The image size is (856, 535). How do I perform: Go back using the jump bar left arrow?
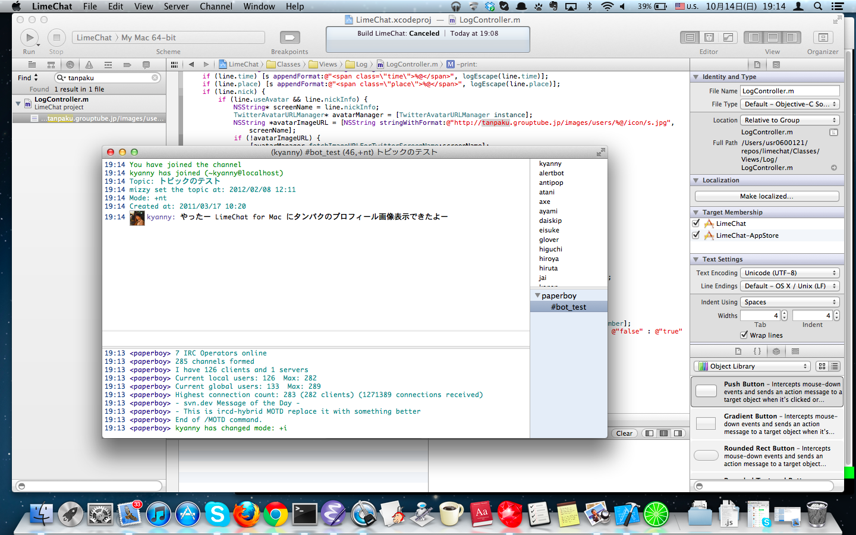[191, 64]
